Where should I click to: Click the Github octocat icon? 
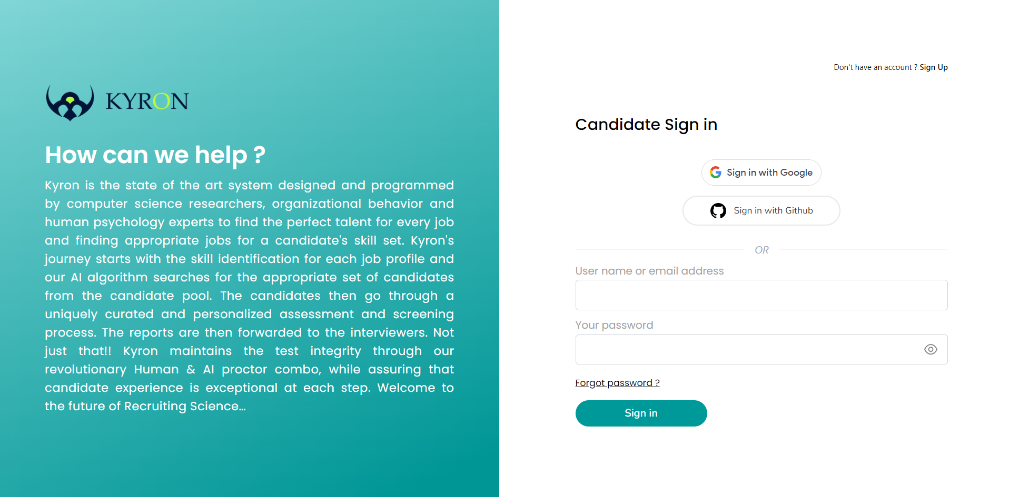point(718,211)
